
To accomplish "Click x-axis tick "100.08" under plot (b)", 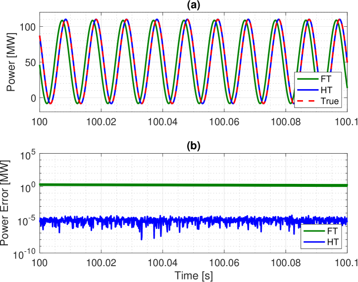I will click(286, 263).
